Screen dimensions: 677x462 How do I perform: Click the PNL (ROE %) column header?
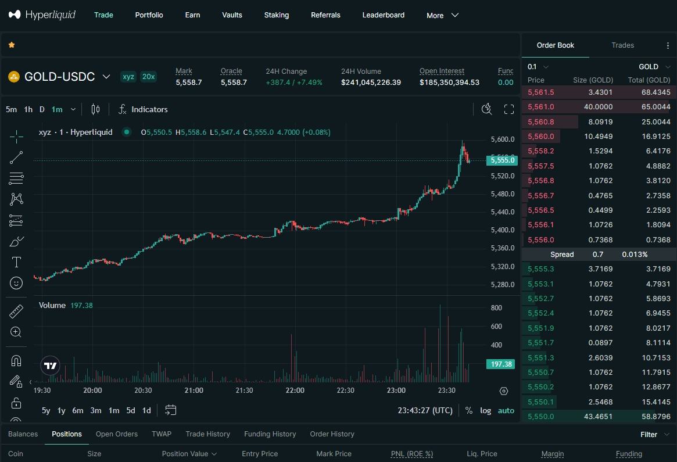[x=412, y=454]
